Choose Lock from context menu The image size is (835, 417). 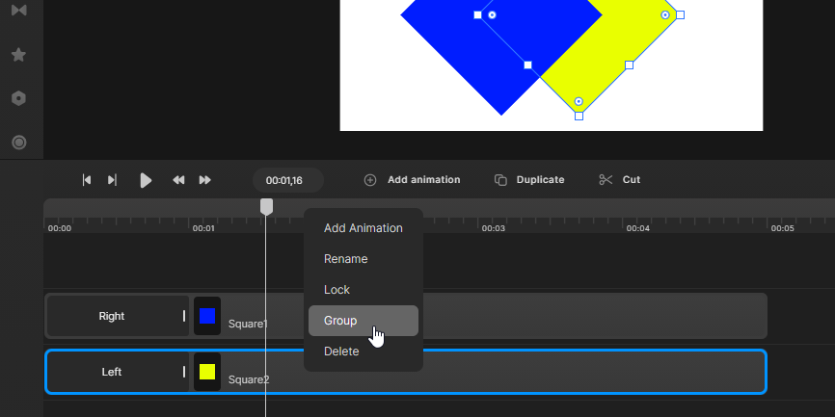click(x=364, y=290)
